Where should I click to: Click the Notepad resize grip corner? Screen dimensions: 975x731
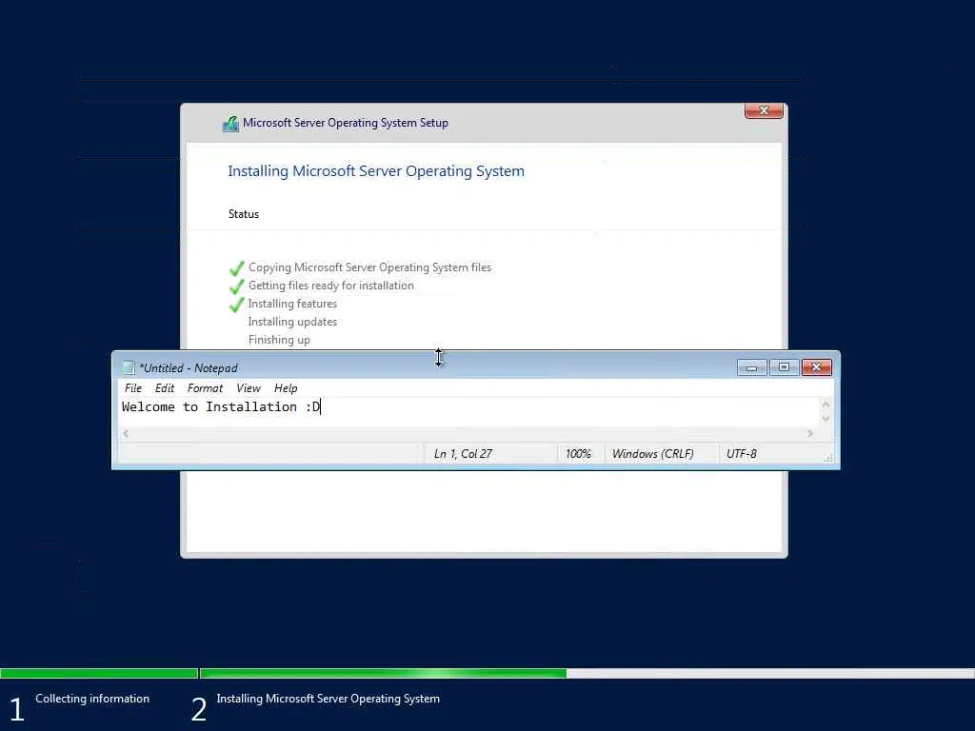828,459
